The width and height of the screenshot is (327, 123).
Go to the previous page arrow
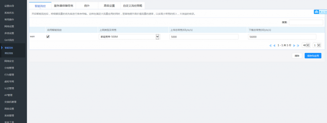(274, 45)
